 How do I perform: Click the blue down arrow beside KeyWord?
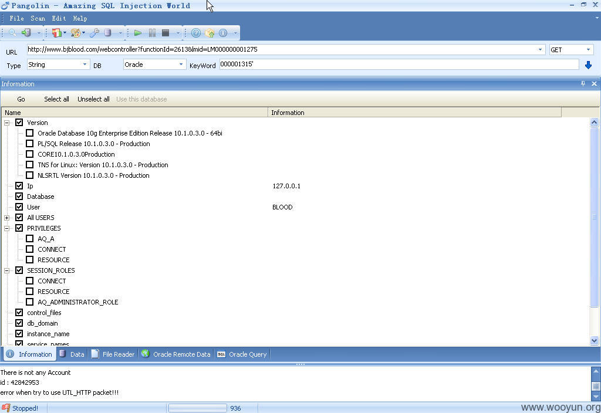(x=588, y=65)
